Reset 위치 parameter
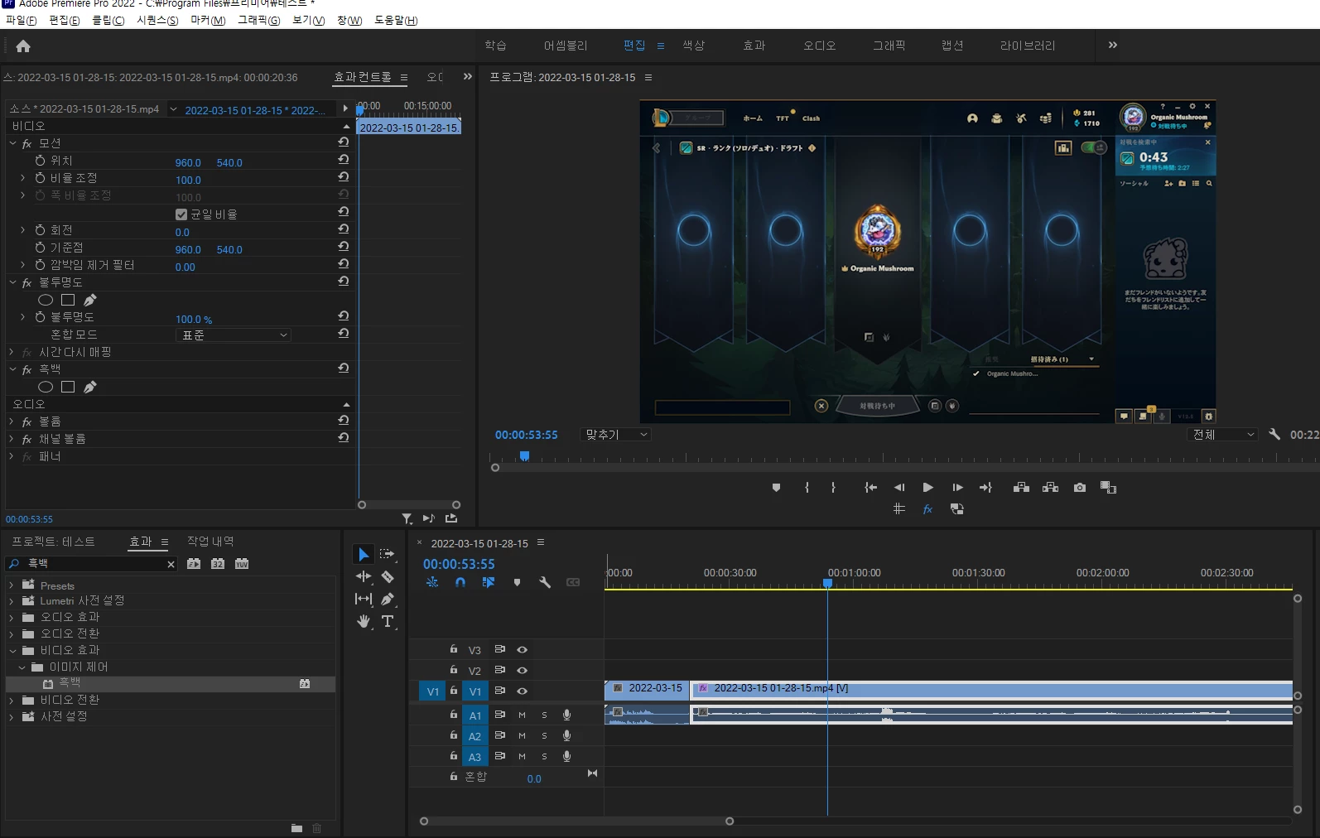This screenshot has width=1320, height=838. [343, 160]
